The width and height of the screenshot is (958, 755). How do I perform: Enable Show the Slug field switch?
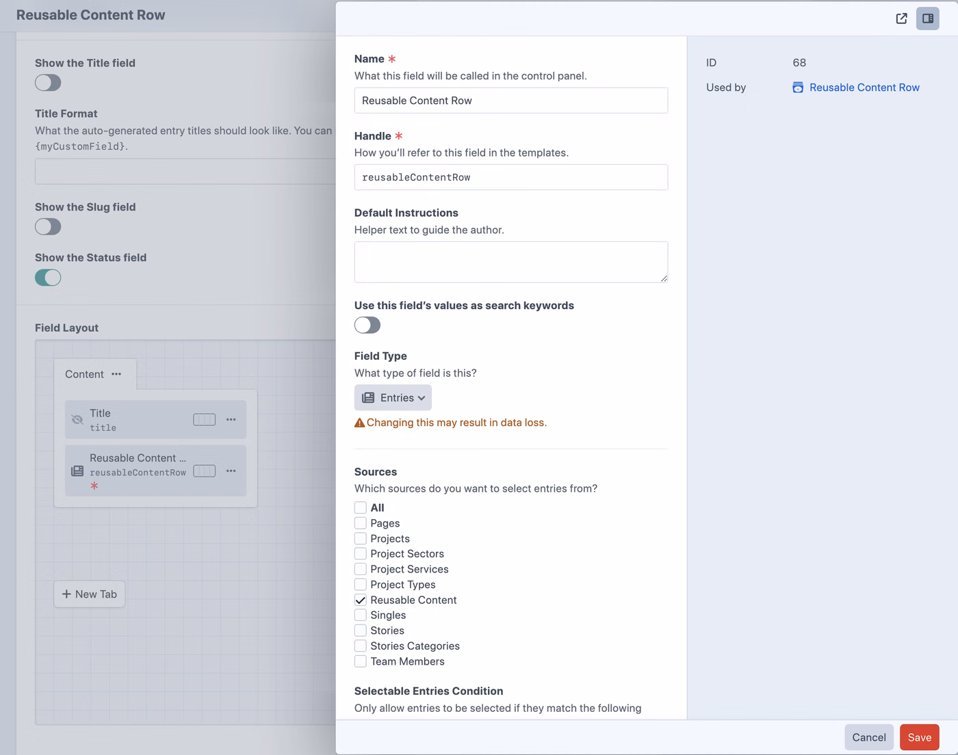pos(48,226)
